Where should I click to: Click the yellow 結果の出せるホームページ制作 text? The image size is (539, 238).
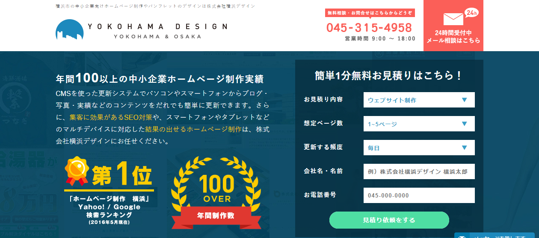(193, 128)
